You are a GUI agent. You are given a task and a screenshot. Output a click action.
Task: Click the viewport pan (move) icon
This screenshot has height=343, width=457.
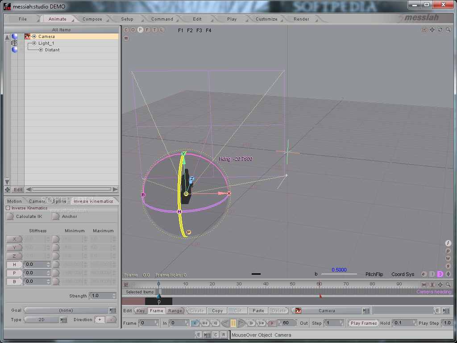point(432,30)
